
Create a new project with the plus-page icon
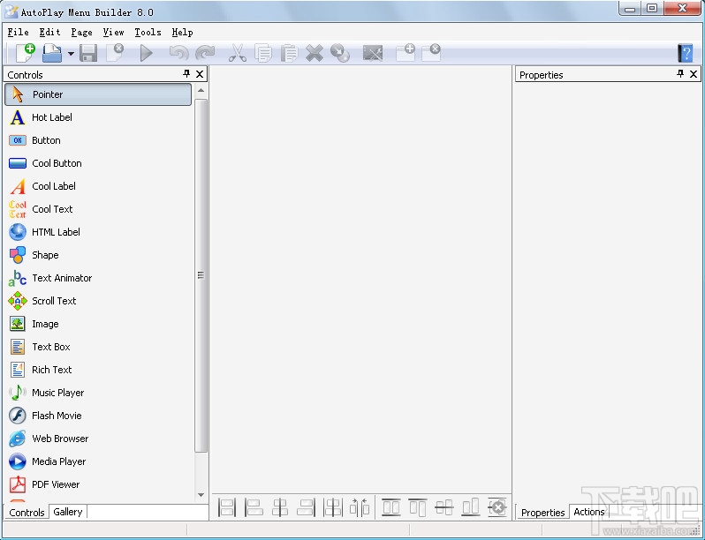coord(26,53)
